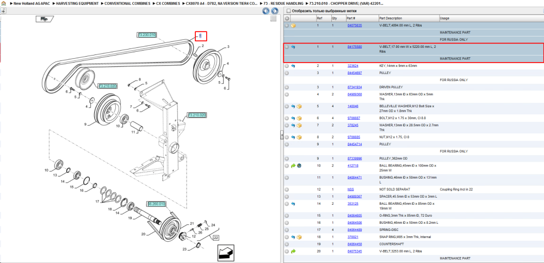544x263 pixels.
Task: Toggle show only selected marks checkbox
Action: [x=288, y=11]
